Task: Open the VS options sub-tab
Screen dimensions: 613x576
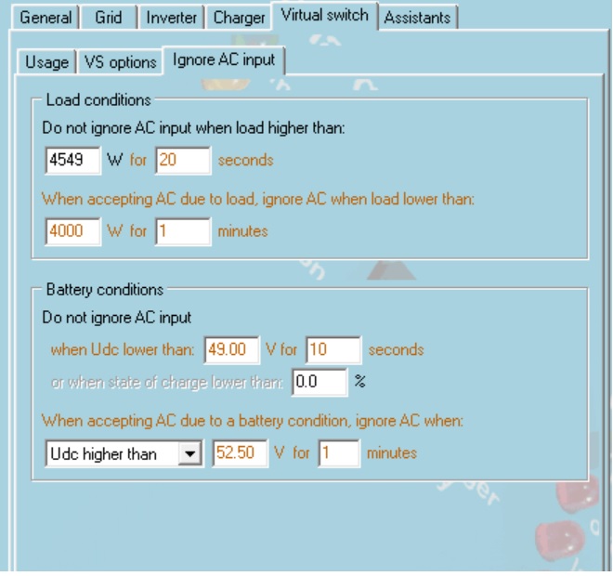Action: click(x=120, y=62)
